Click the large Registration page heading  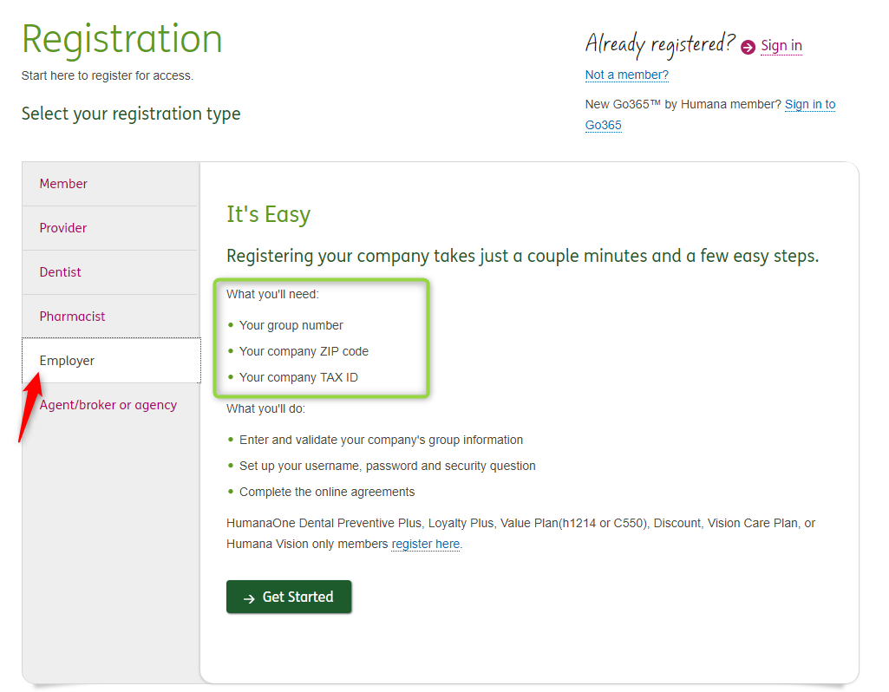click(x=122, y=39)
